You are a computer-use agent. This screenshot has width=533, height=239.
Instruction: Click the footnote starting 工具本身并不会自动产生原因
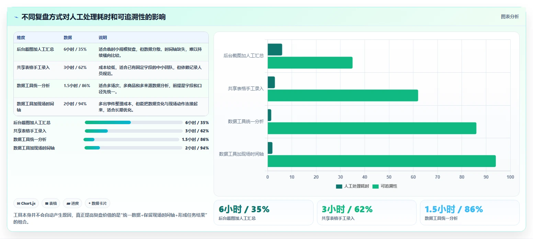110,218
